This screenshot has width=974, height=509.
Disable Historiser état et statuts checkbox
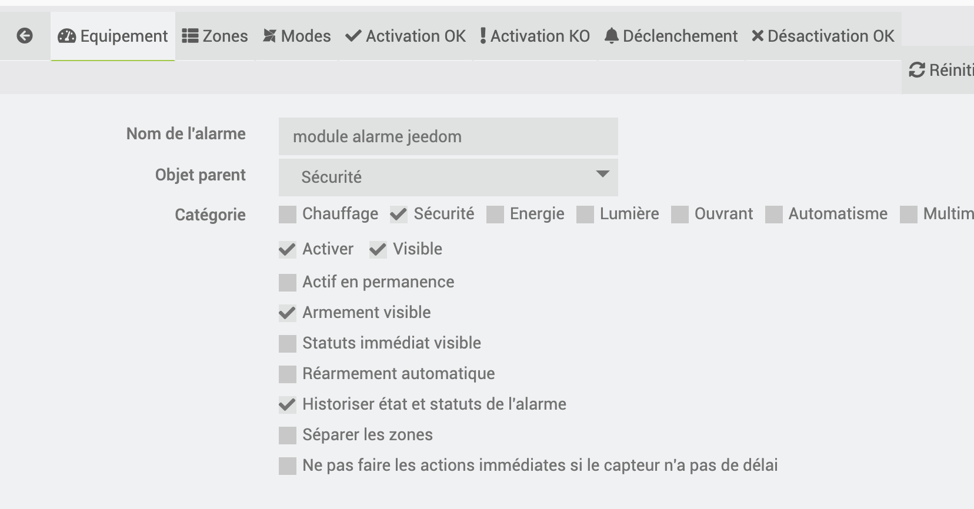(288, 405)
